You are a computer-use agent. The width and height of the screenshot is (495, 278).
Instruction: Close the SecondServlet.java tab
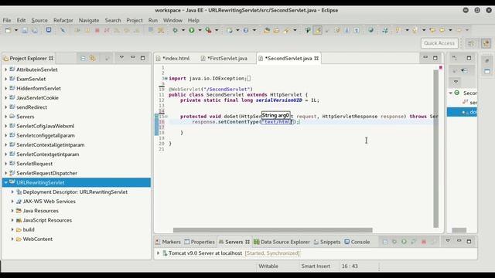tap(316, 59)
